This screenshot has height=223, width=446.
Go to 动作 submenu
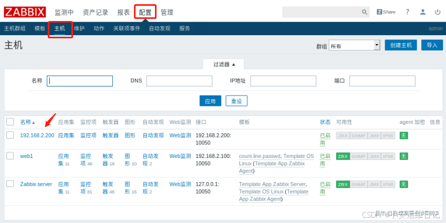pyautogui.click(x=99, y=28)
